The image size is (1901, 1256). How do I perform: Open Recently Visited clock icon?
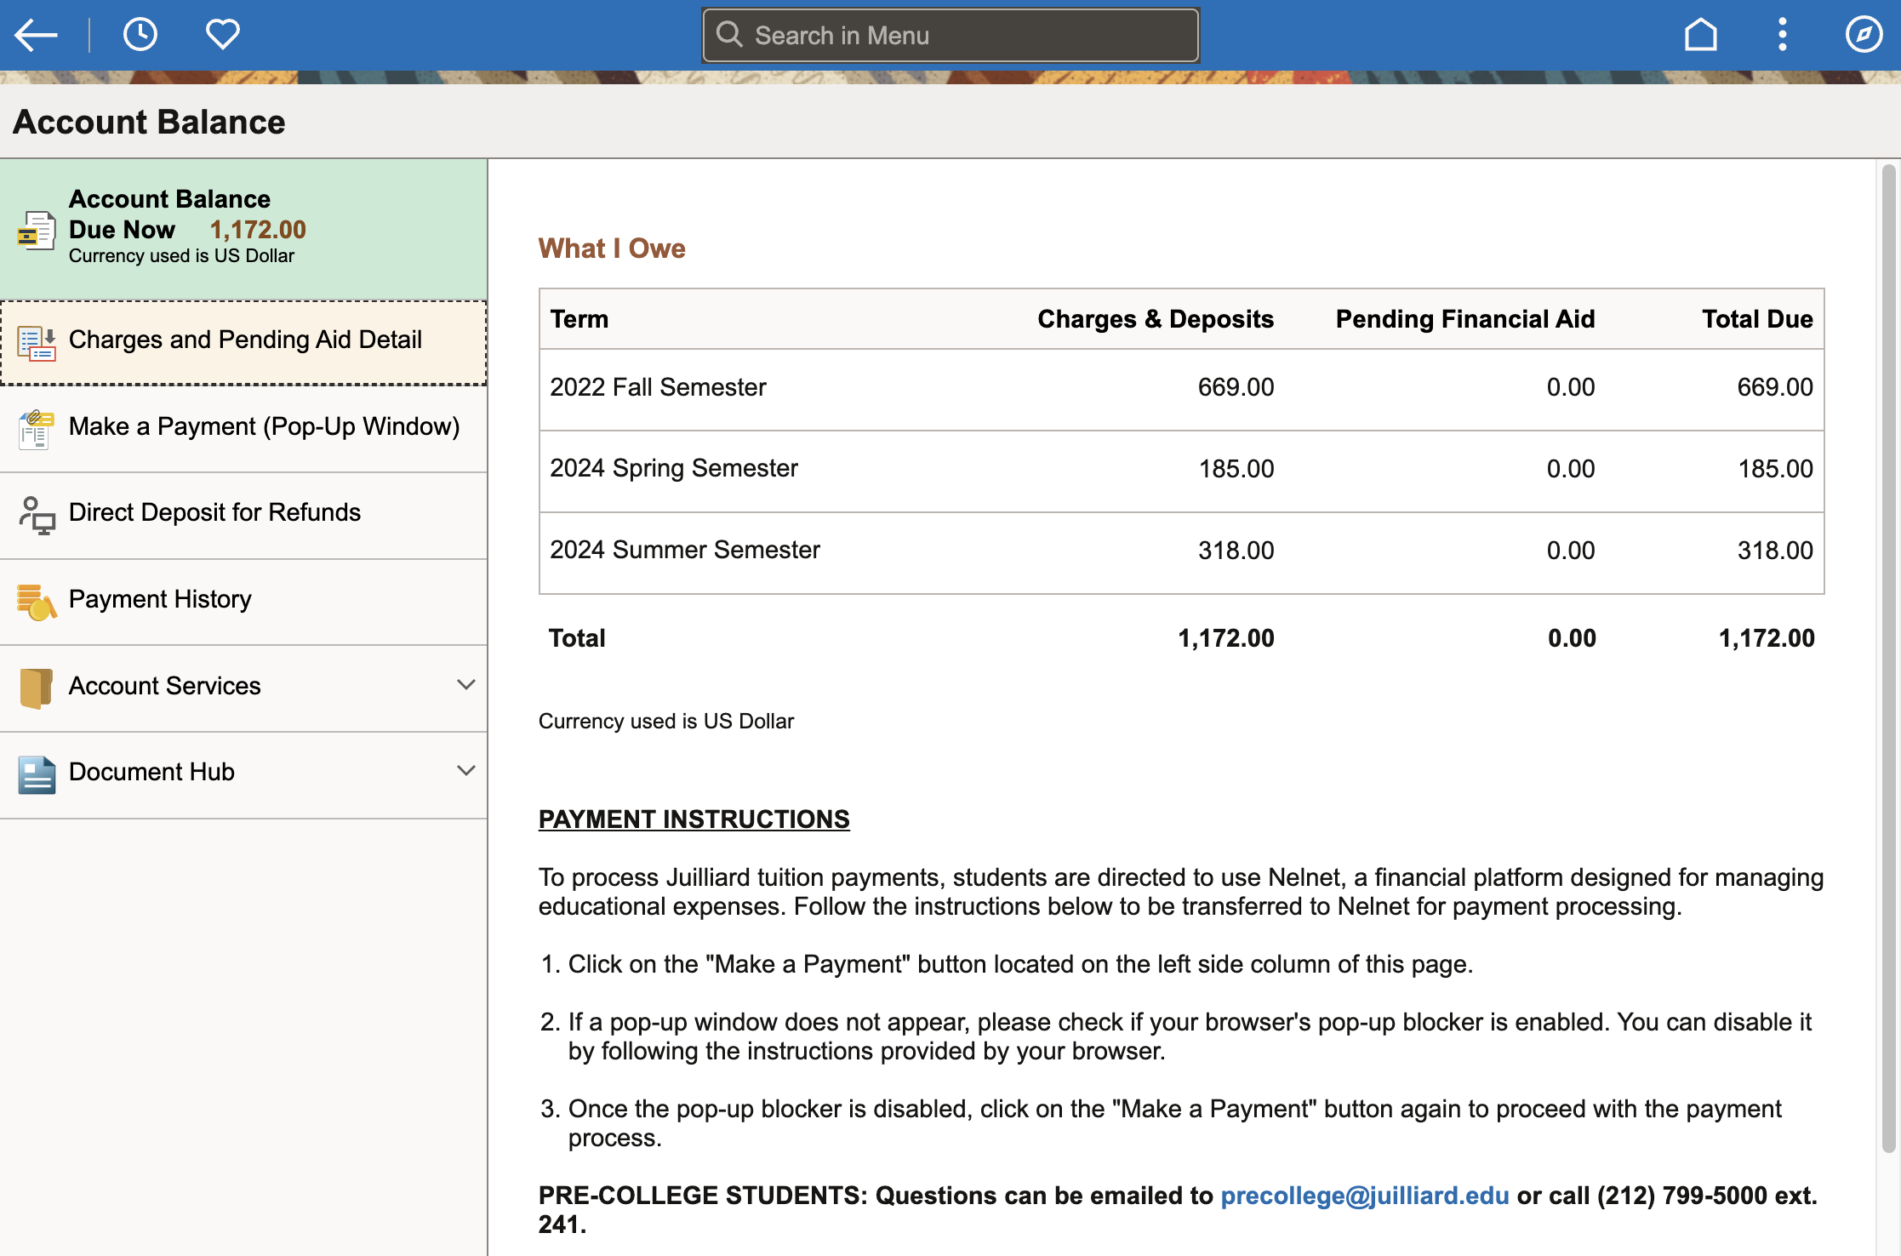pyautogui.click(x=140, y=35)
